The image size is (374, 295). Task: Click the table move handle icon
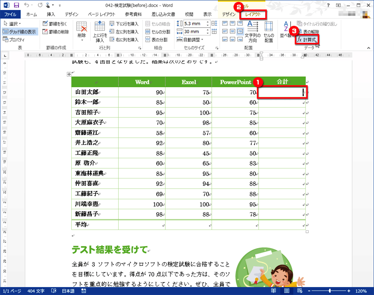[69, 74]
